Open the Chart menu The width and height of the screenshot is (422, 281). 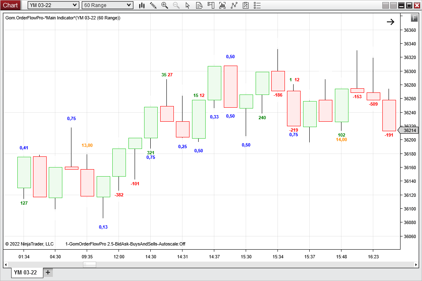[x=10, y=5]
